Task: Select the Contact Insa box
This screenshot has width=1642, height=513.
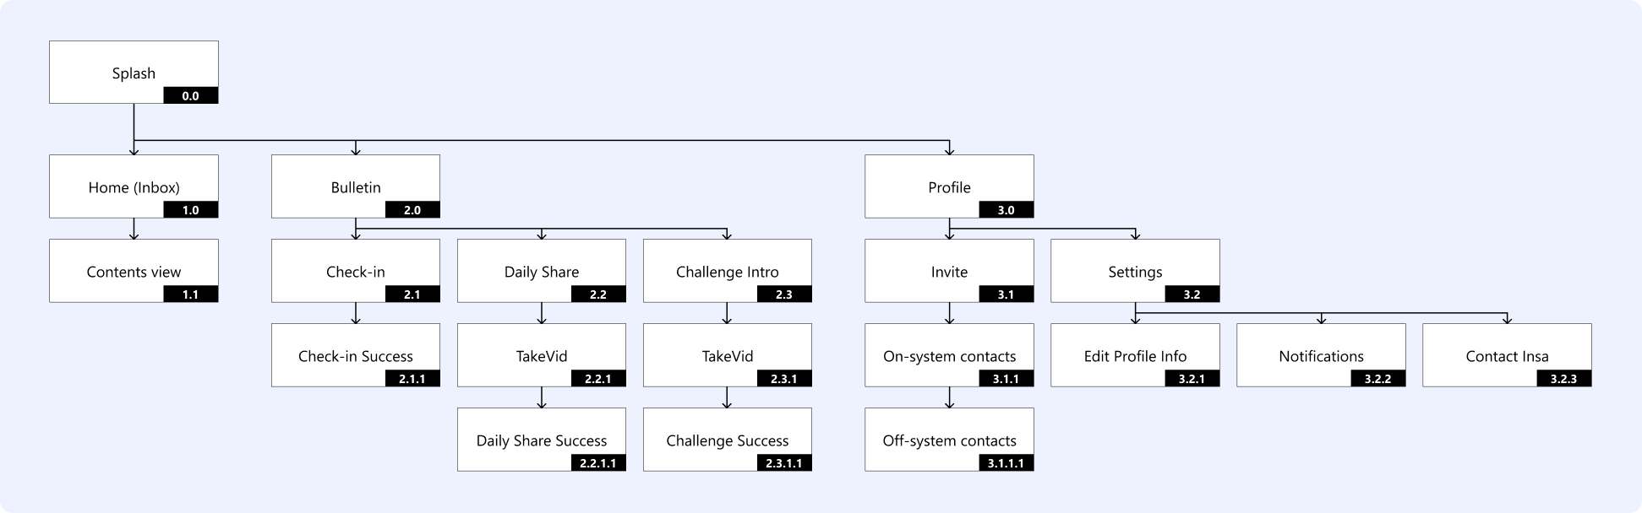Action: tap(1507, 355)
